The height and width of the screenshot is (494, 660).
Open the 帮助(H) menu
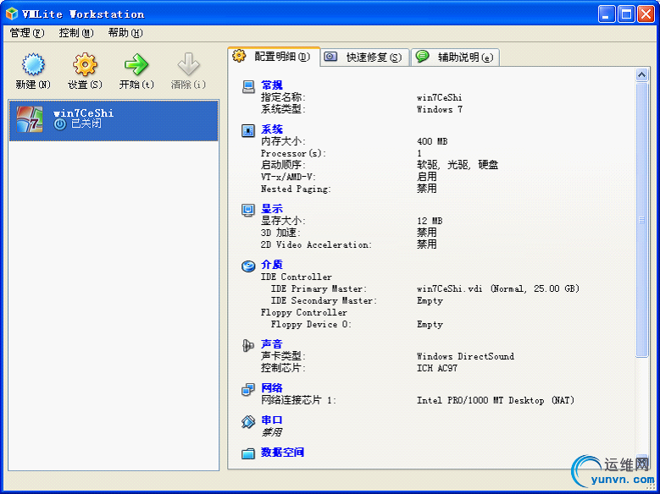[x=125, y=33]
